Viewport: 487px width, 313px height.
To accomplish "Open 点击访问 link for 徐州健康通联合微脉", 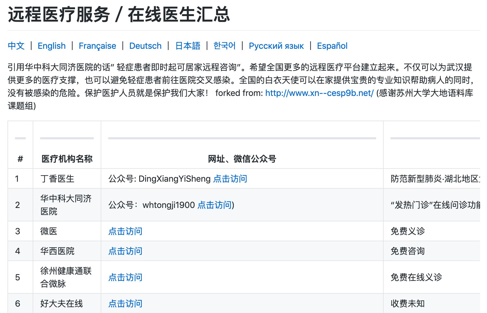I will [x=125, y=277].
